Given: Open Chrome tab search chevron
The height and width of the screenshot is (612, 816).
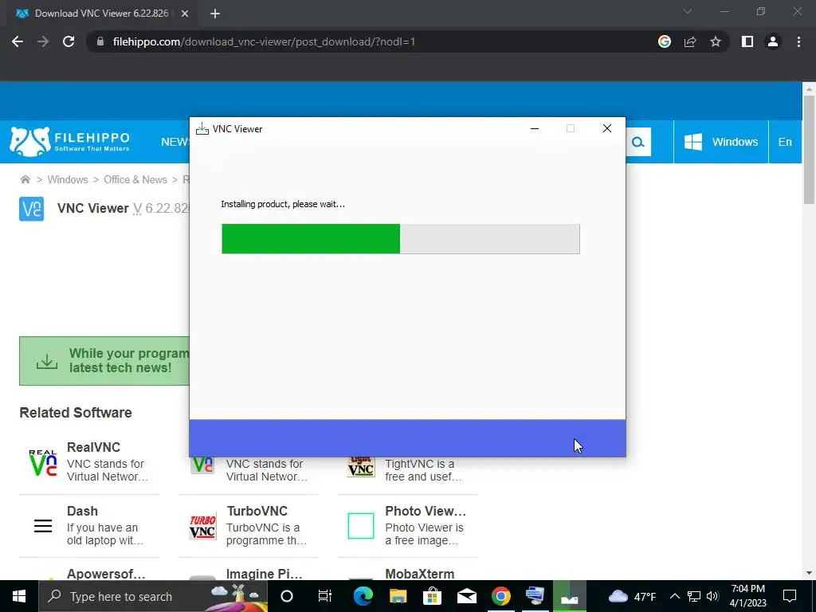Looking at the screenshot, I should pyautogui.click(x=688, y=11).
